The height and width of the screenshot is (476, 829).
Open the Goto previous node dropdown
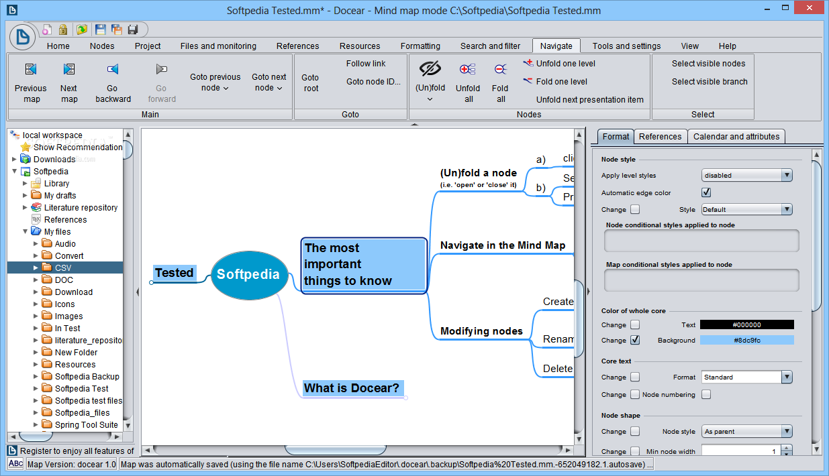coord(215,82)
